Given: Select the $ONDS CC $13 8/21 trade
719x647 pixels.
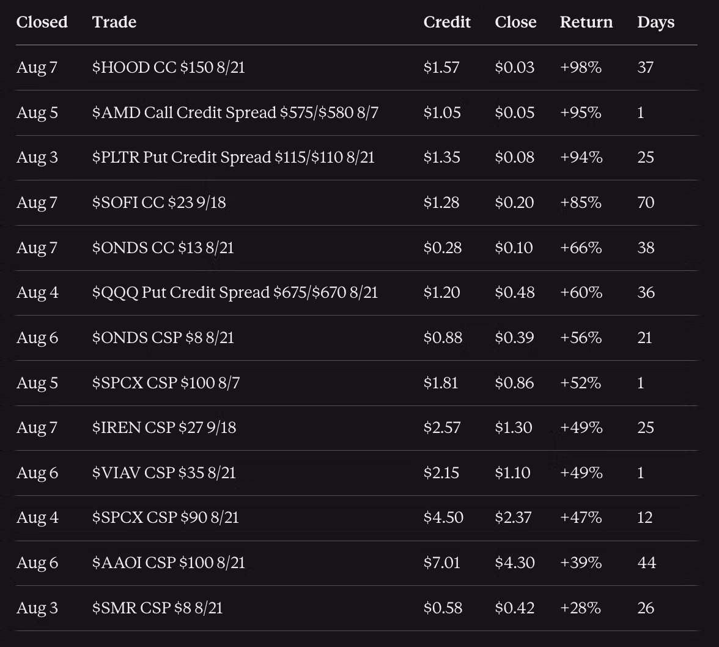Looking at the screenshot, I should [163, 248].
